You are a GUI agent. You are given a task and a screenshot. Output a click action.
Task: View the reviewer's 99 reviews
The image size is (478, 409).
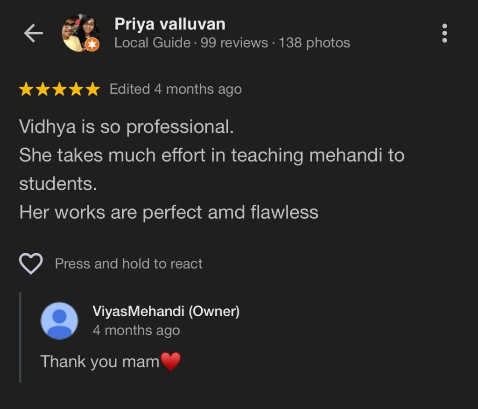[234, 43]
